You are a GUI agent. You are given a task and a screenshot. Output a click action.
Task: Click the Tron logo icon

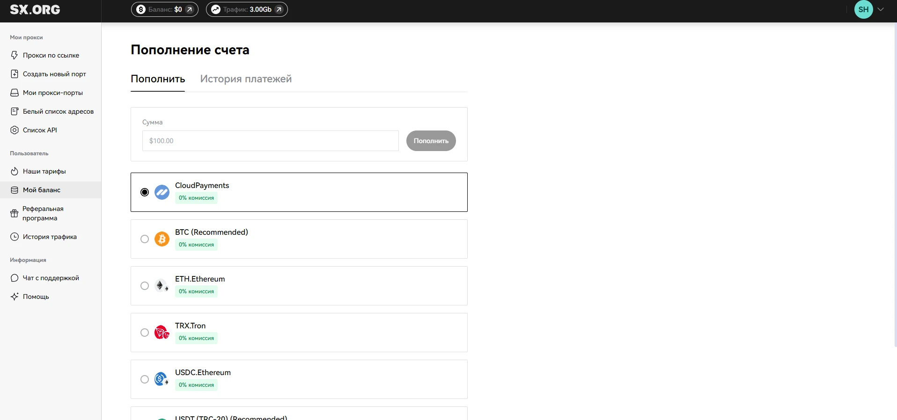coord(162,333)
